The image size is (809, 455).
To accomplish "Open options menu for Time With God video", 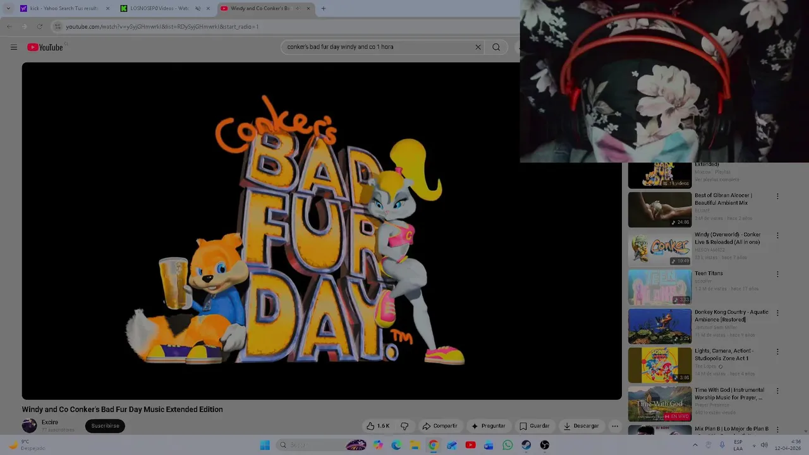I will click(777, 391).
